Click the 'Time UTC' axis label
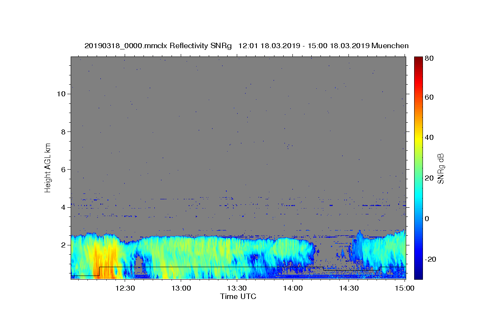 click(x=238, y=296)
